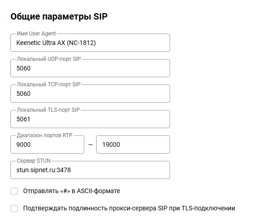Select the Локальный TCP-порт SIP field
The image size is (278, 224).
pyautogui.click(x=90, y=94)
